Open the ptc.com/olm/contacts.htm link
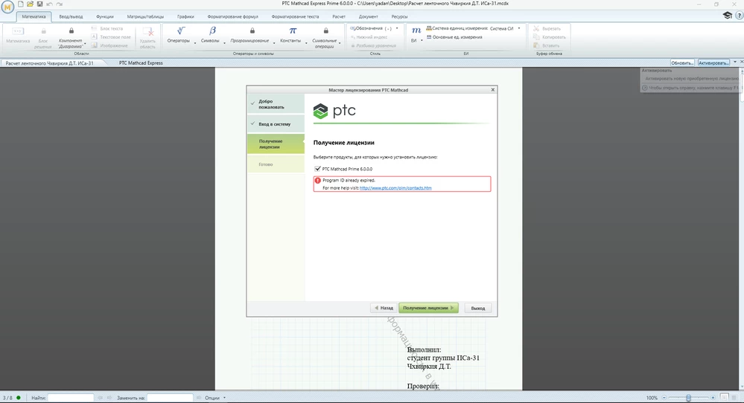 pos(395,188)
